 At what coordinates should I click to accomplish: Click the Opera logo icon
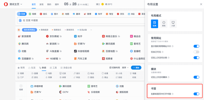6,4
